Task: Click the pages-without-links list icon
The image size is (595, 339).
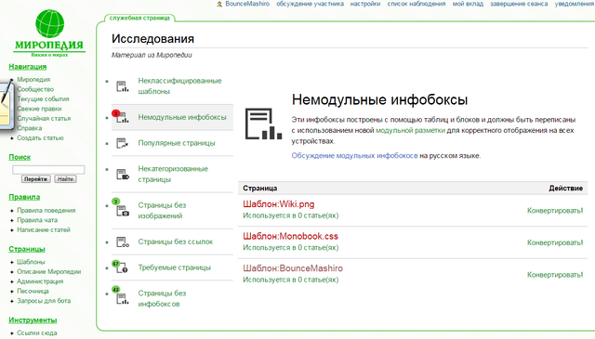Action: [122, 241]
